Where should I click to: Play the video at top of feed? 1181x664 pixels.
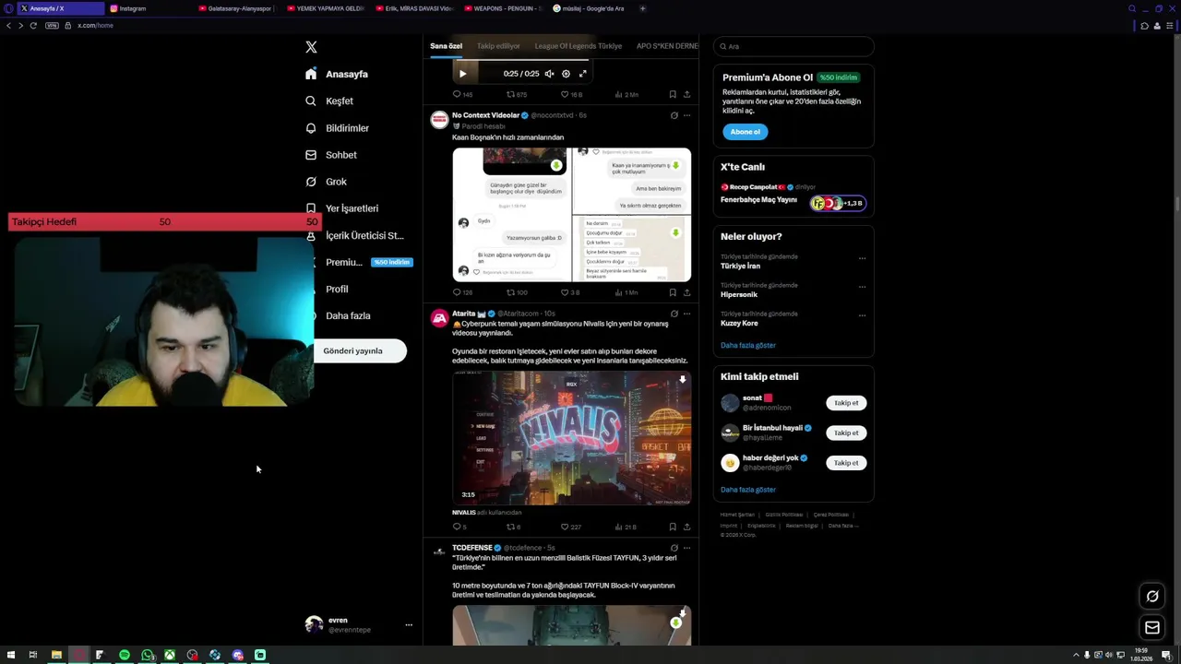click(463, 74)
